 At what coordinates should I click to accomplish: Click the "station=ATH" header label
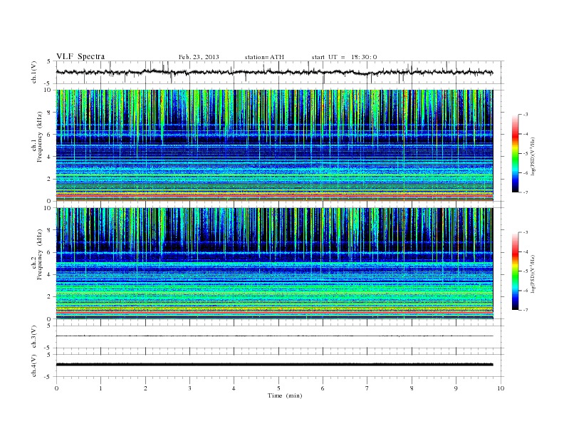pos(264,57)
